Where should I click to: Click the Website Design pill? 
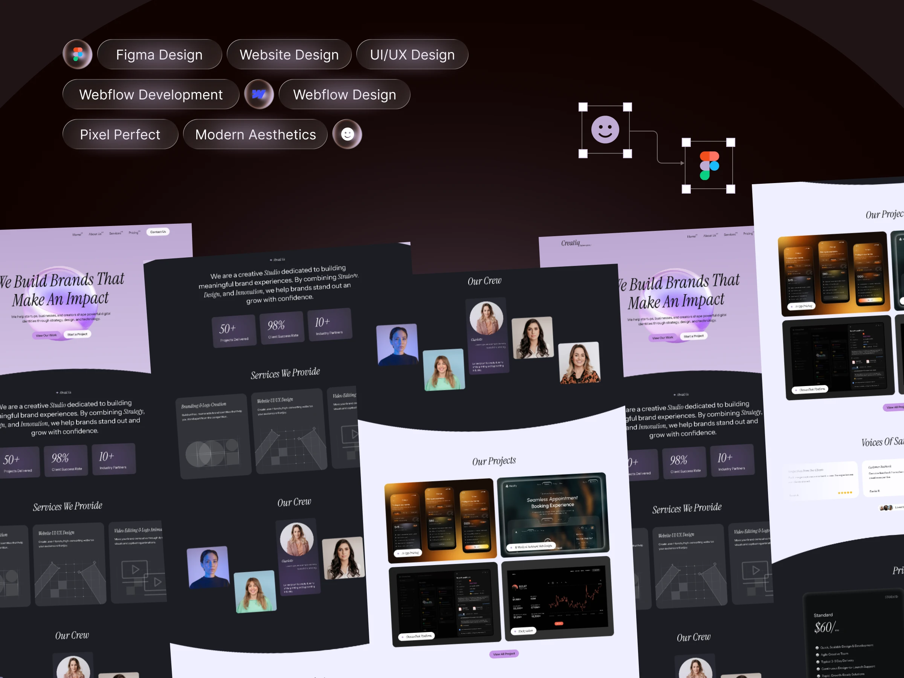point(289,54)
